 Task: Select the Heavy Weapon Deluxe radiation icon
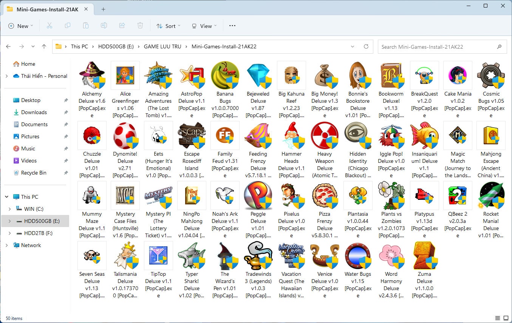pyautogui.click(x=325, y=135)
